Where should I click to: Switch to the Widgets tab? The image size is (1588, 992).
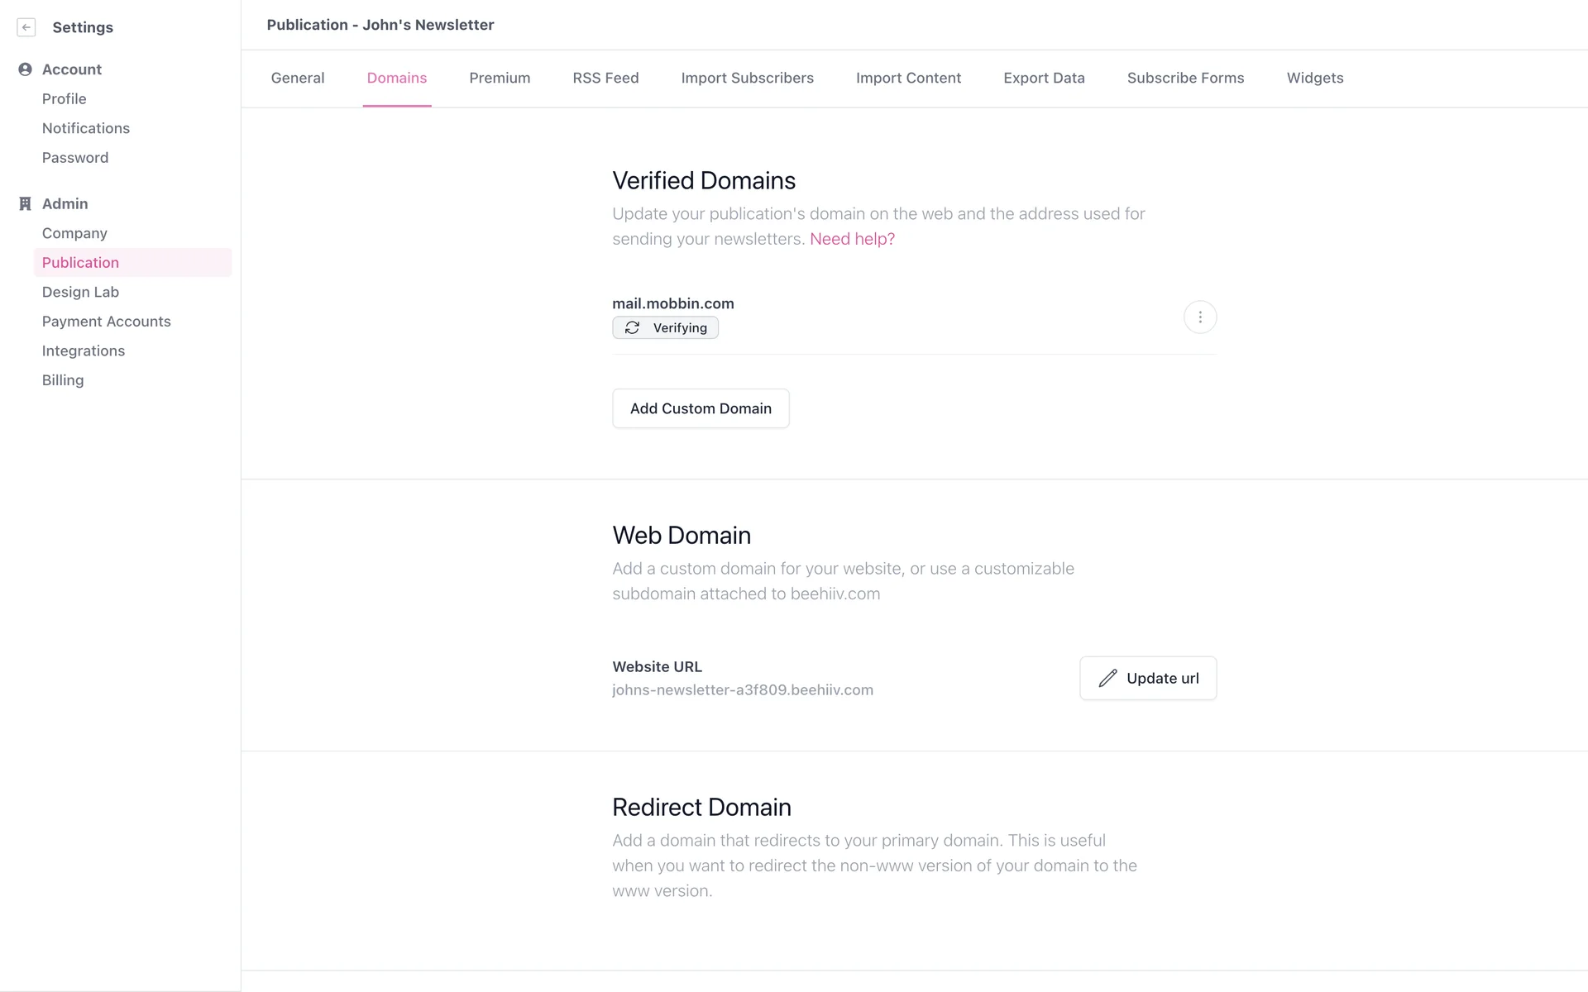click(x=1314, y=79)
